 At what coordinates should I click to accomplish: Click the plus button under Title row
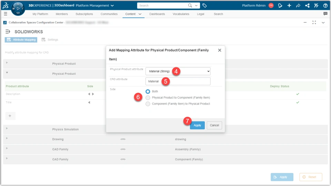pos(10,116)
